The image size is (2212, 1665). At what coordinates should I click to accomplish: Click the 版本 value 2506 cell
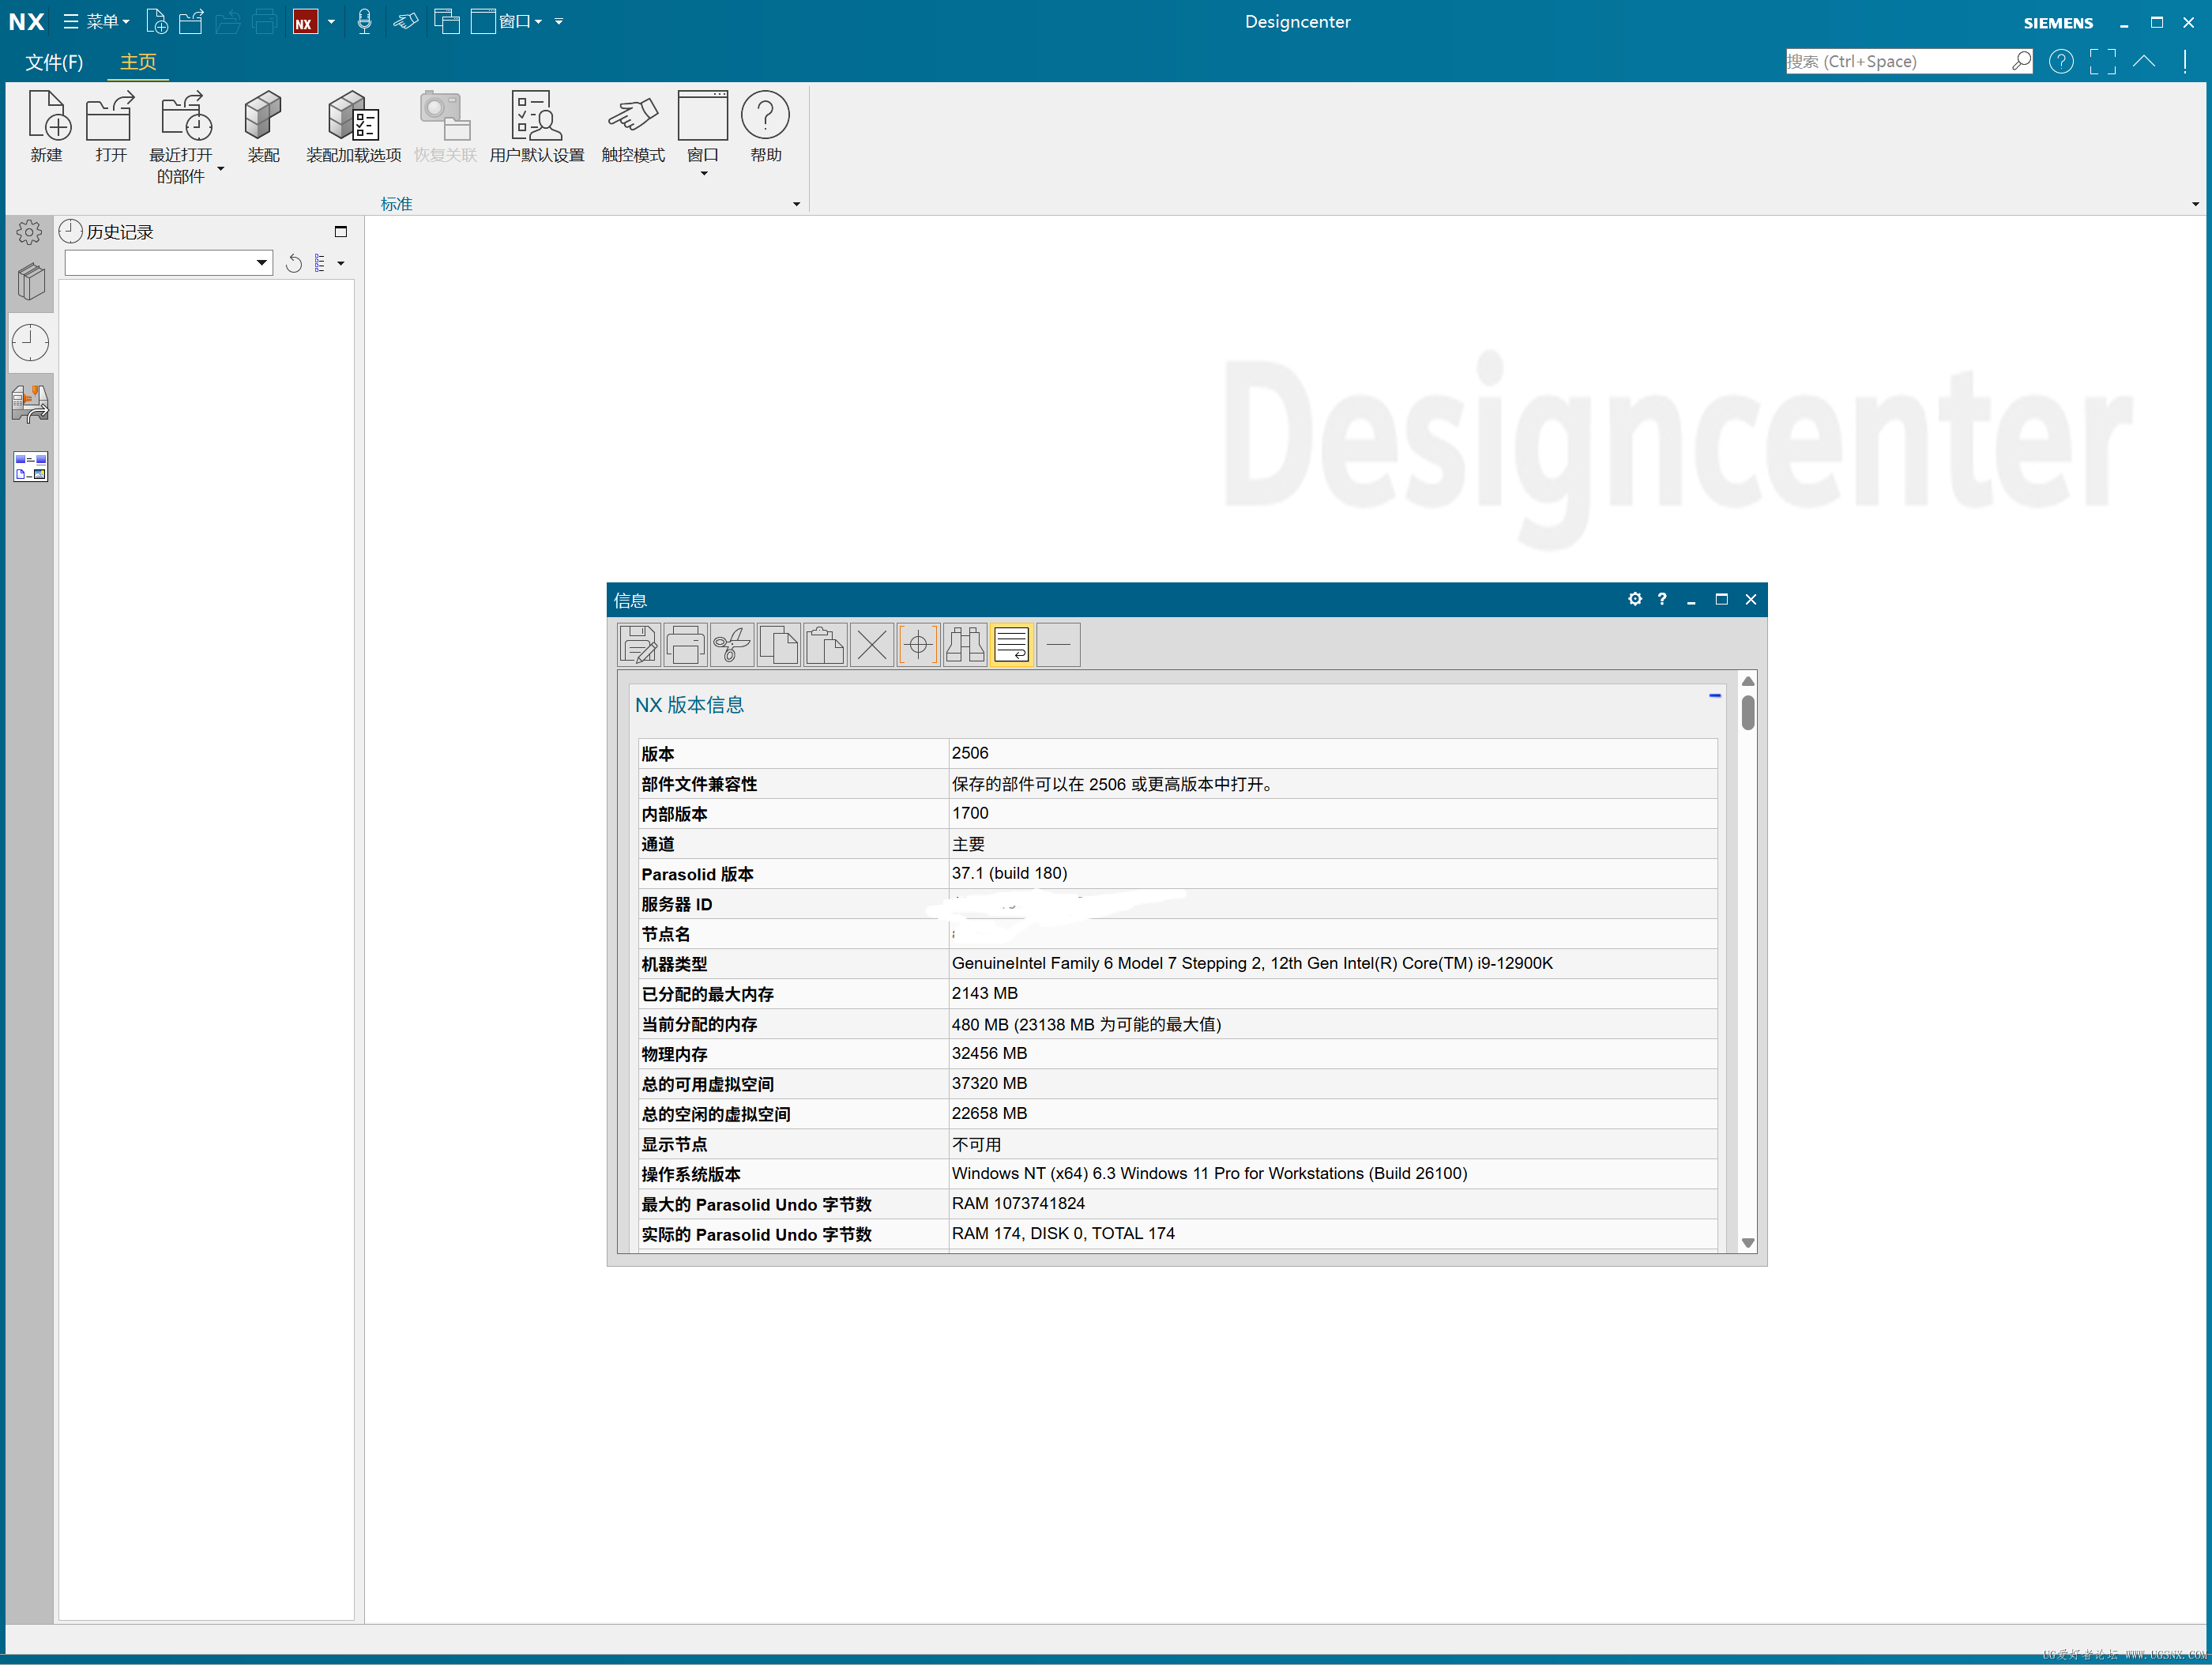coord(1332,753)
